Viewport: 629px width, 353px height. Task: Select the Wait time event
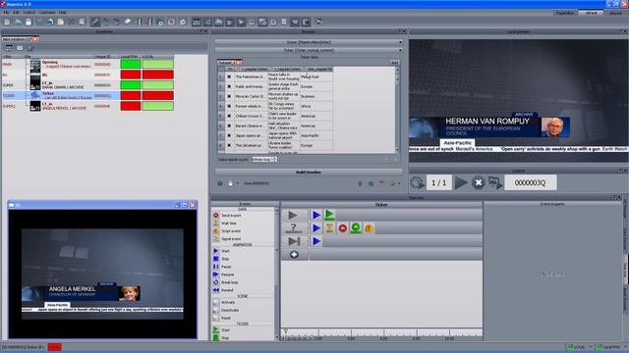[245, 223]
